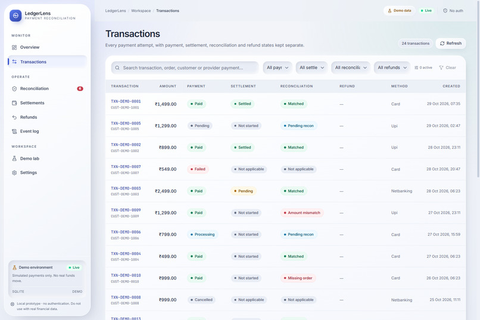Open Demo lab workspace
480x320 pixels.
point(48,159)
